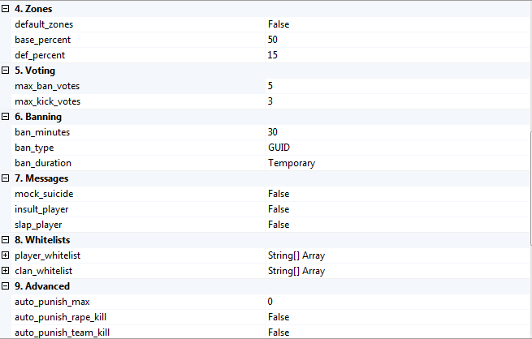Select the default_zones False value
Screen dimensions: 532x339
pyautogui.click(x=279, y=24)
